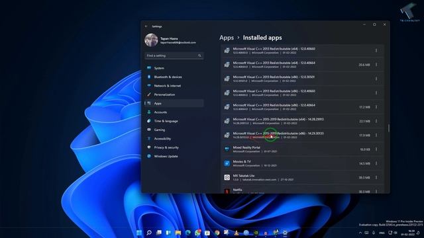424x238 pixels.
Task: Click the Installed apps page heading
Action: click(x=262, y=38)
